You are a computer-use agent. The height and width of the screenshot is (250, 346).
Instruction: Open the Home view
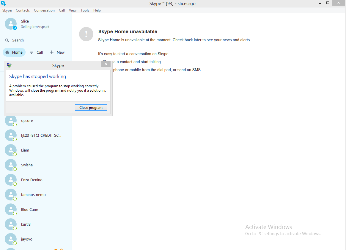pyautogui.click(x=14, y=52)
